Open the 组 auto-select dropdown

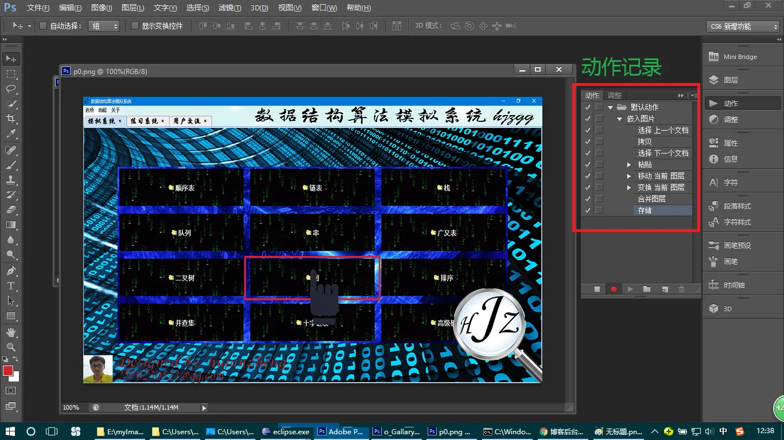tap(104, 26)
